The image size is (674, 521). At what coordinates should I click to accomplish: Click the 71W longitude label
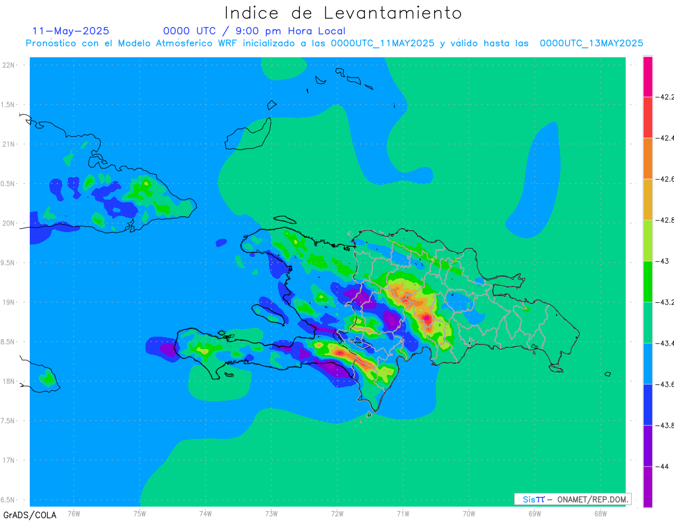[403, 513]
